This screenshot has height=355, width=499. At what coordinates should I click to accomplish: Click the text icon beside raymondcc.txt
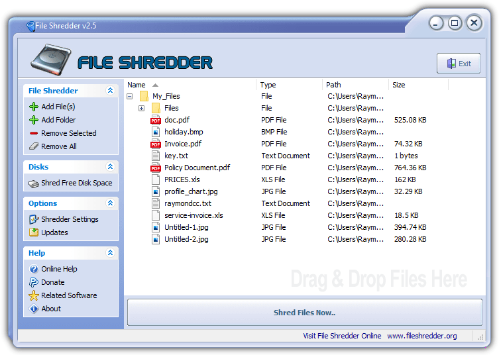point(156,203)
